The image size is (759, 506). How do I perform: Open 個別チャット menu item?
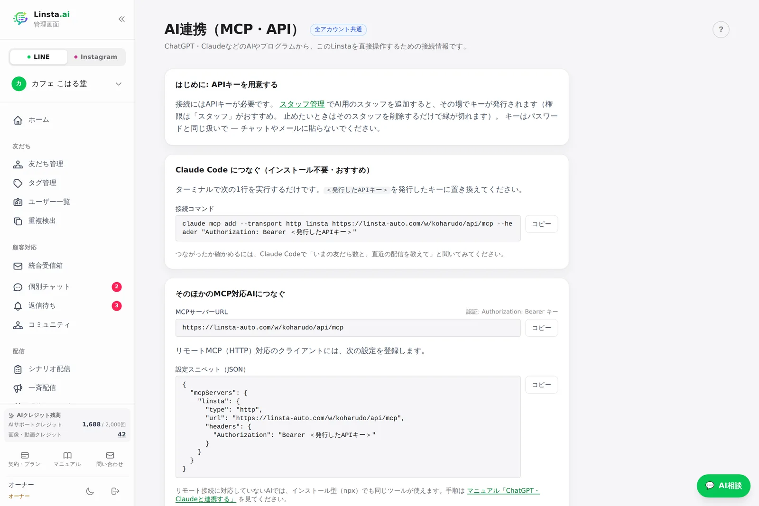coord(67,287)
